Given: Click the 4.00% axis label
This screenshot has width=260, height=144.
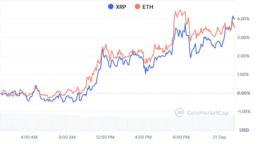Looking at the screenshot, I should click(x=243, y=19).
